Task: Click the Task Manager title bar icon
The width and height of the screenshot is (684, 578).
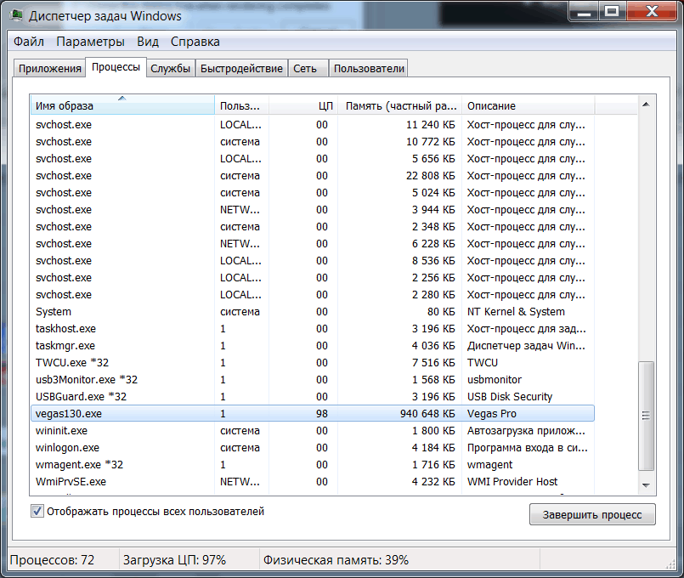Action: (x=17, y=15)
